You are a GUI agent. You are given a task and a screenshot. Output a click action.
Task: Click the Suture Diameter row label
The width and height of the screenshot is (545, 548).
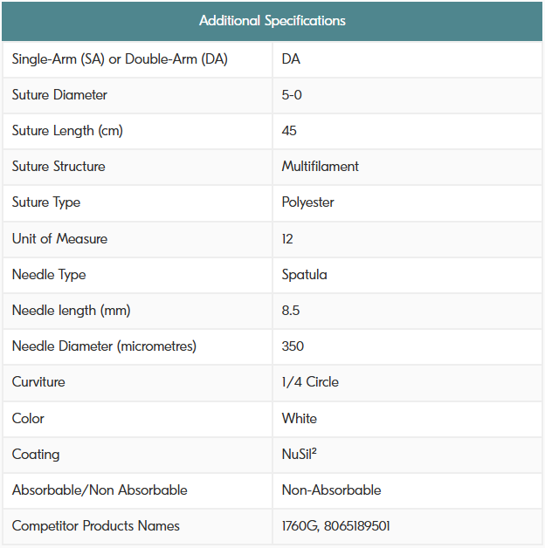(59, 95)
